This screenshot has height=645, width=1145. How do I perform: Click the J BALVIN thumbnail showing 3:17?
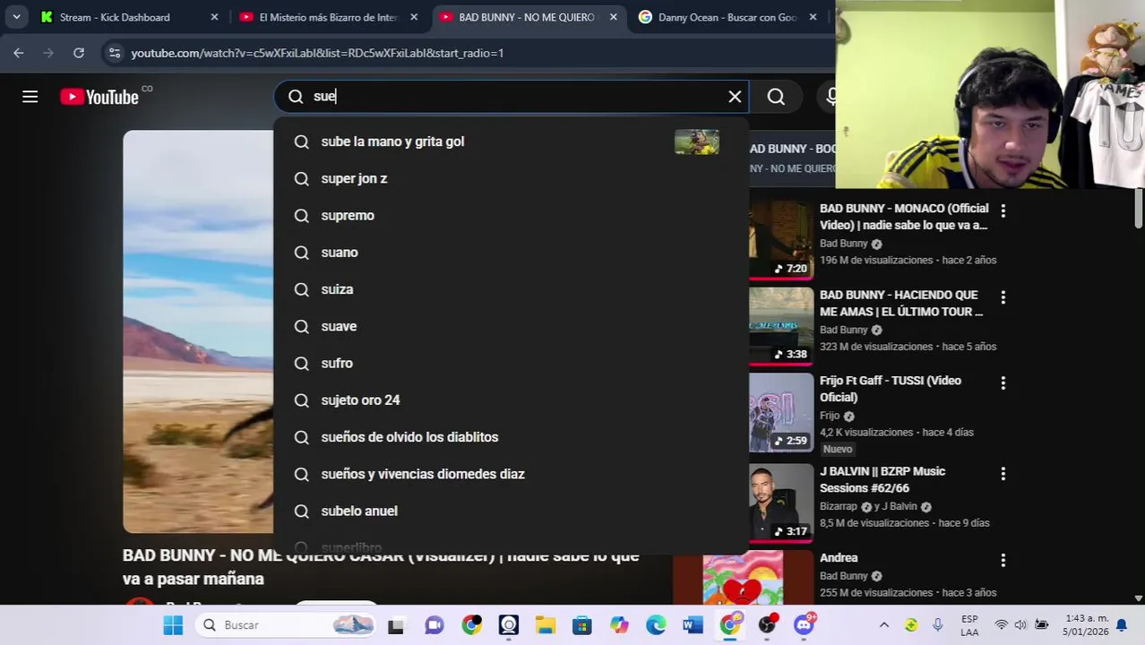(781, 503)
